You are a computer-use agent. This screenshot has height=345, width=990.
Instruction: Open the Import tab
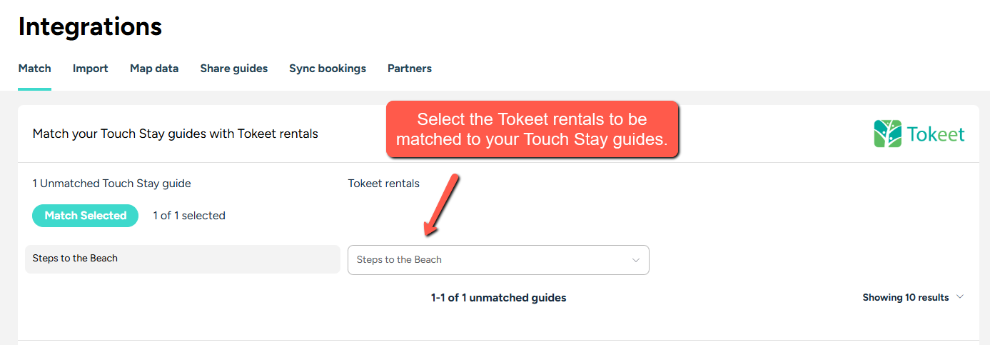(90, 69)
